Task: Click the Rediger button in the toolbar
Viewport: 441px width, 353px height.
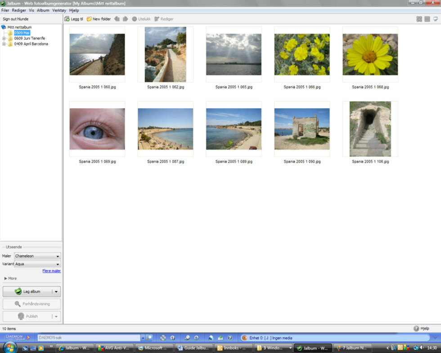Action: pos(164,19)
